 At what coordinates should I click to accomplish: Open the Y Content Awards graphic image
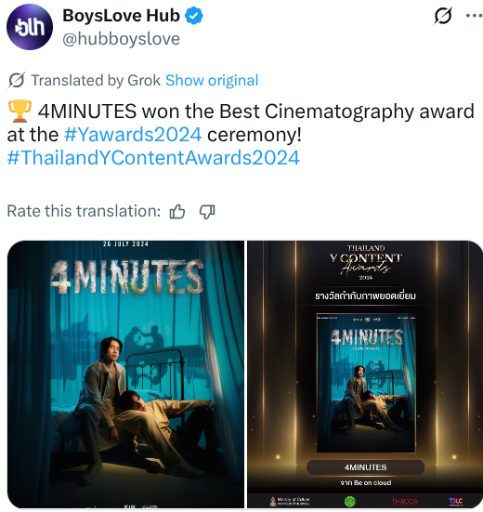365,374
